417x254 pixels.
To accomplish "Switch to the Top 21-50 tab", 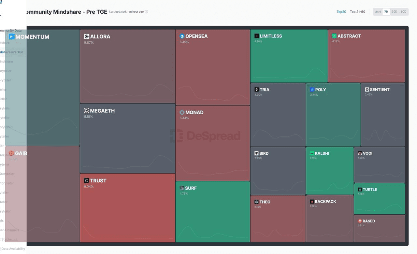I will (x=357, y=12).
